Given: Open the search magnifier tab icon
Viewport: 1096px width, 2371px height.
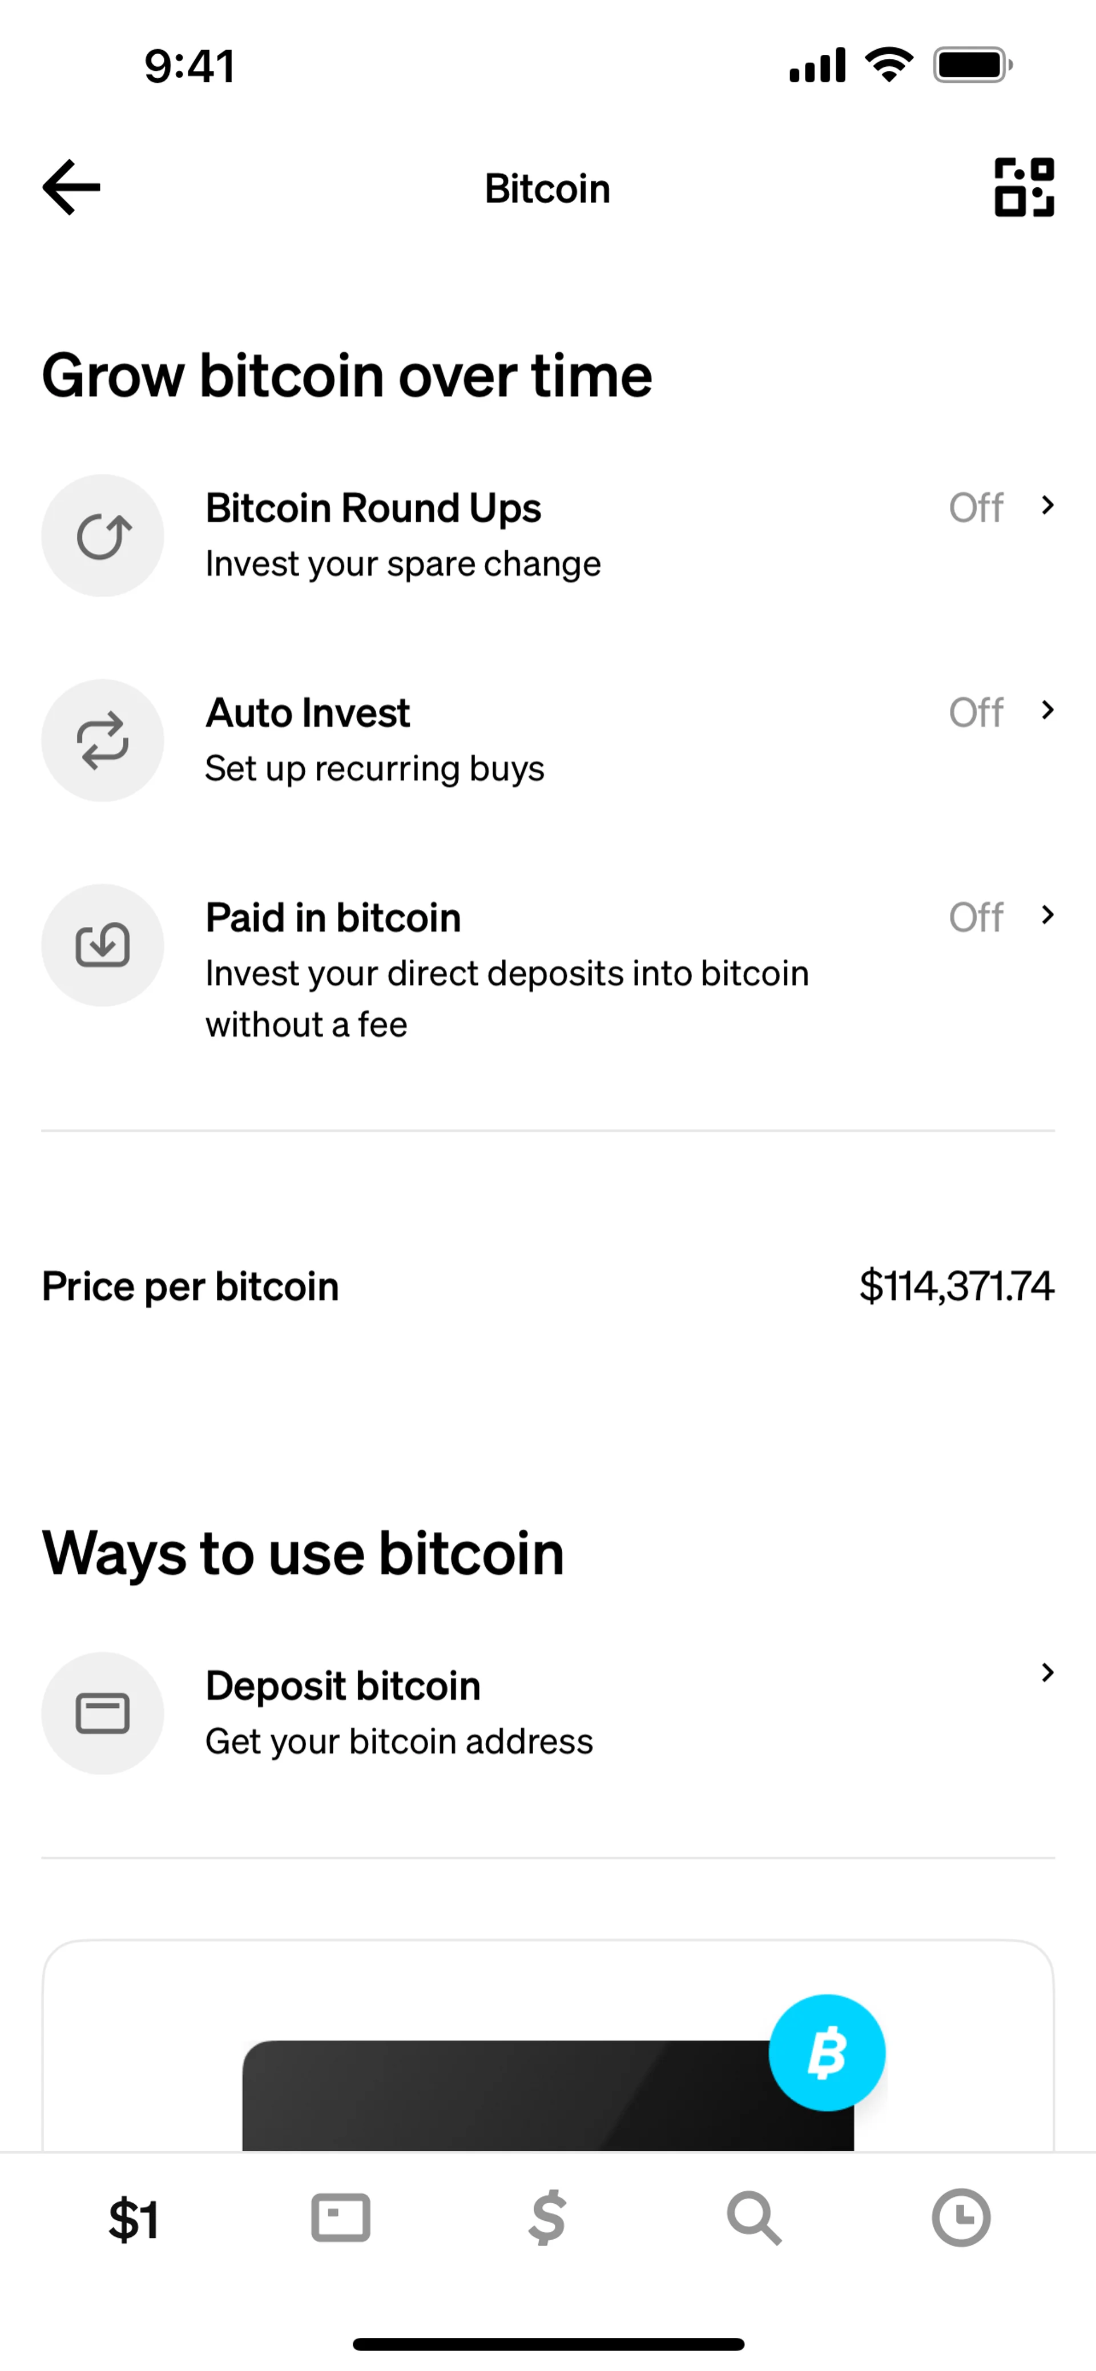Looking at the screenshot, I should point(753,2218).
